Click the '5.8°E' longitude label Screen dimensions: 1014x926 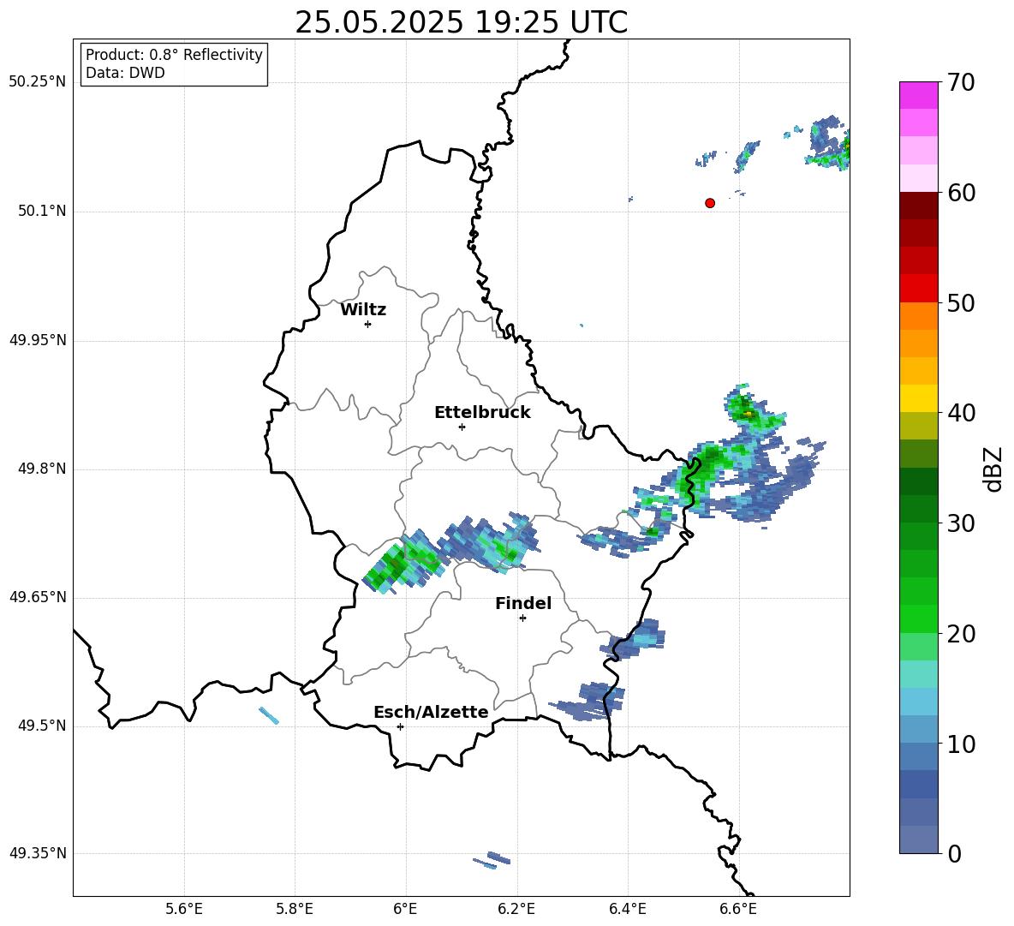[295, 909]
